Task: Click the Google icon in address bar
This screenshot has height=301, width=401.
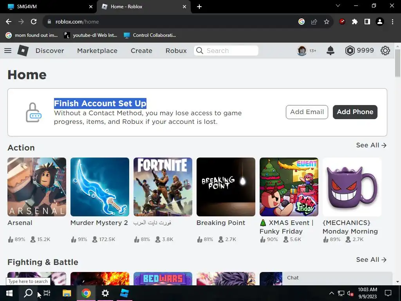Action: pyautogui.click(x=302, y=22)
